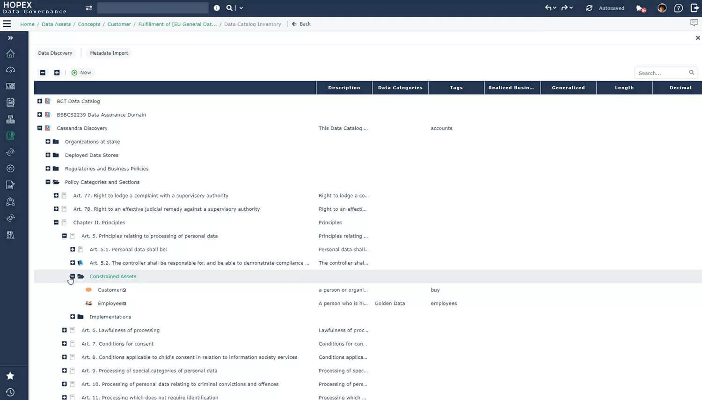Click the New button

[81, 73]
